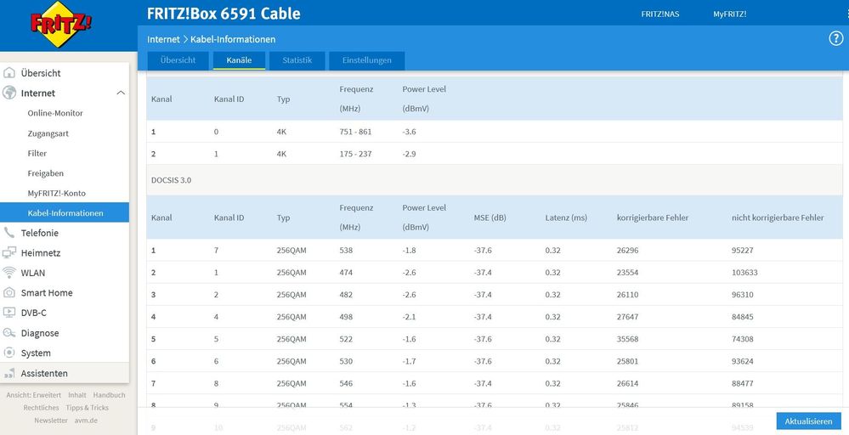This screenshot has width=849, height=435.
Task: Click the Aktualisieren button
Action: click(x=808, y=421)
